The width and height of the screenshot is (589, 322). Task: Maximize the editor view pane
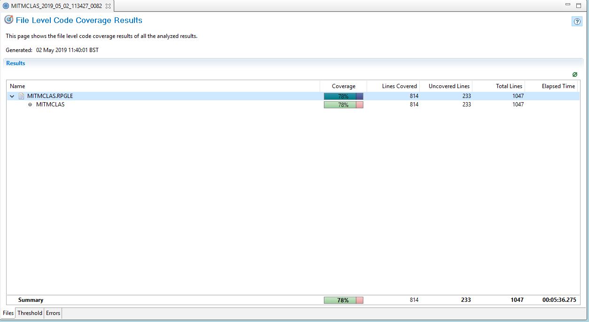(579, 6)
